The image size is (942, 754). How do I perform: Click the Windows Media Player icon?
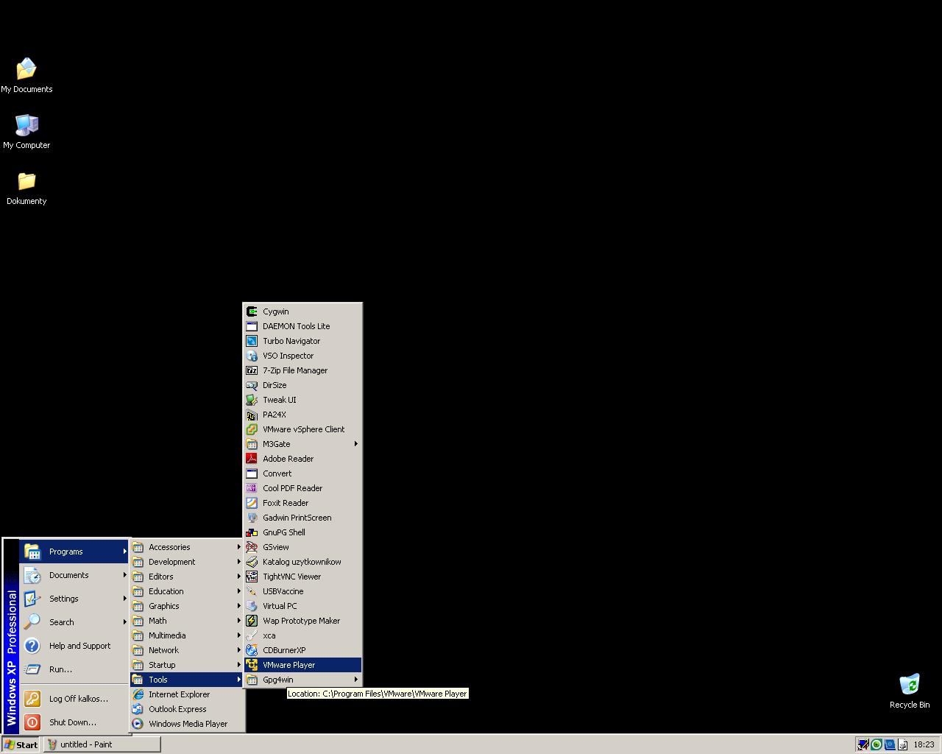point(138,724)
